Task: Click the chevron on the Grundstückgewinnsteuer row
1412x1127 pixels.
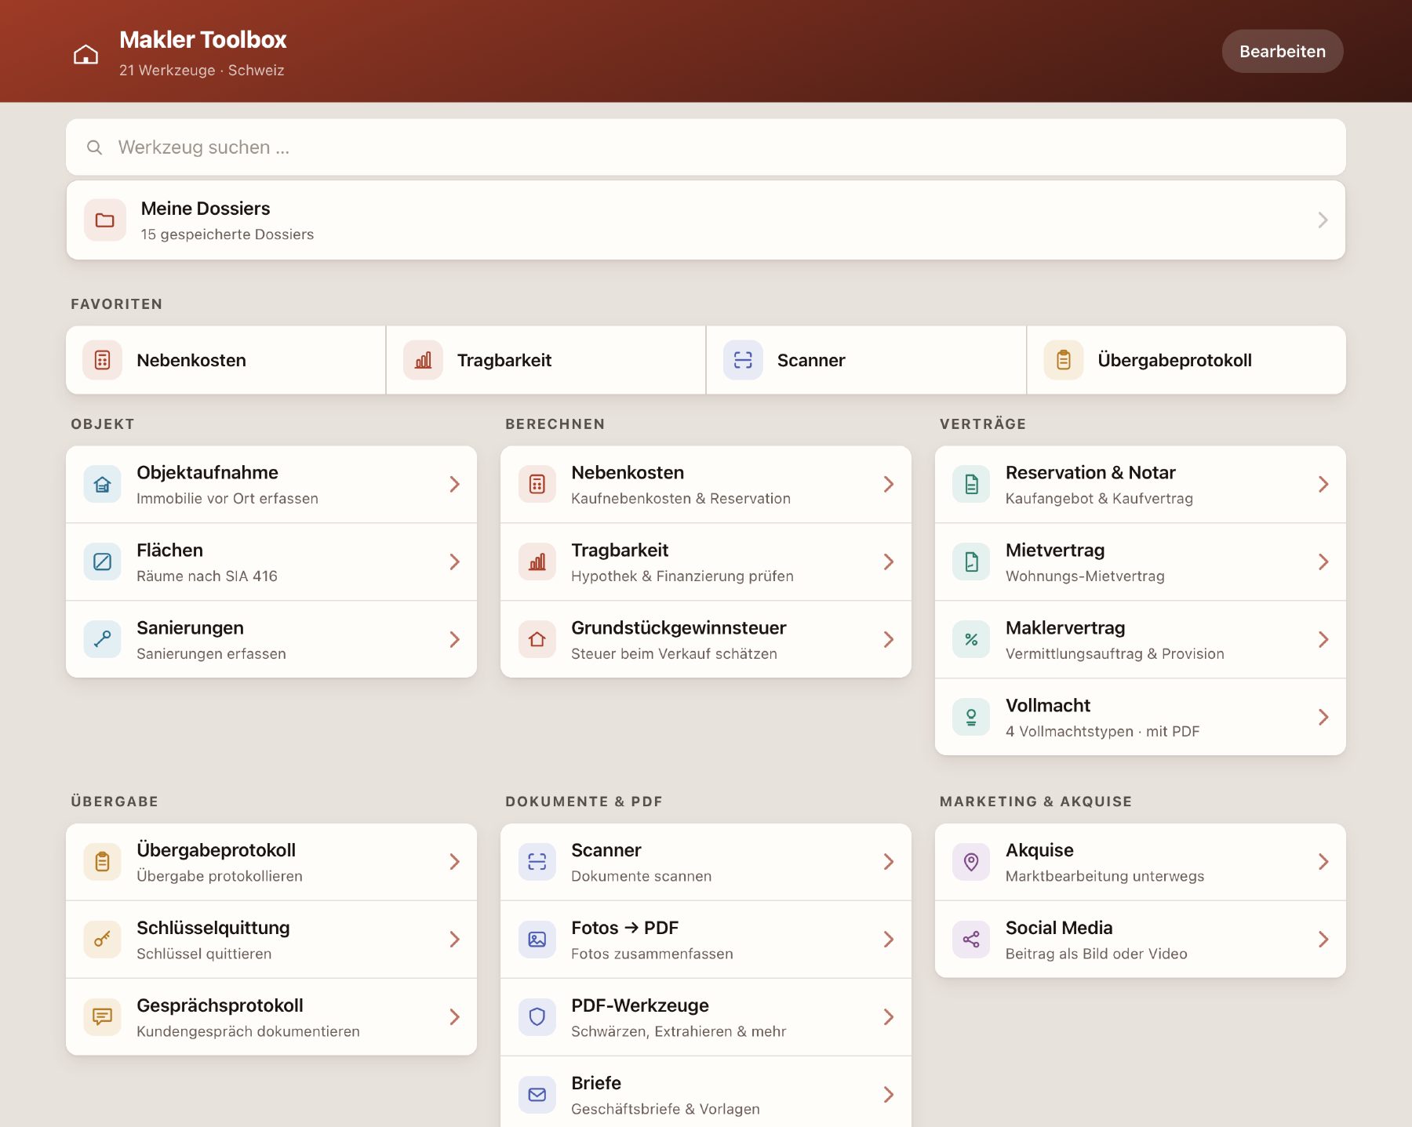Action: pyautogui.click(x=889, y=640)
